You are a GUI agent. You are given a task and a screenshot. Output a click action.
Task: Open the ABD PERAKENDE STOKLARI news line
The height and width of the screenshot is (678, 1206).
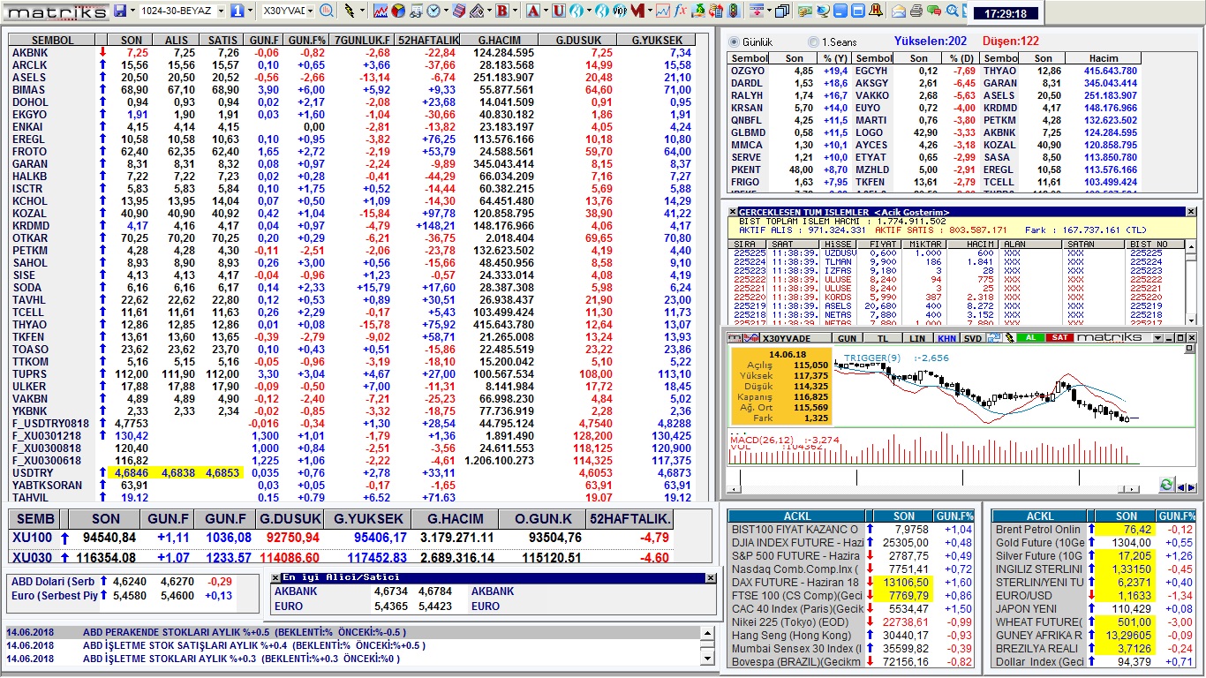click(x=353, y=633)
